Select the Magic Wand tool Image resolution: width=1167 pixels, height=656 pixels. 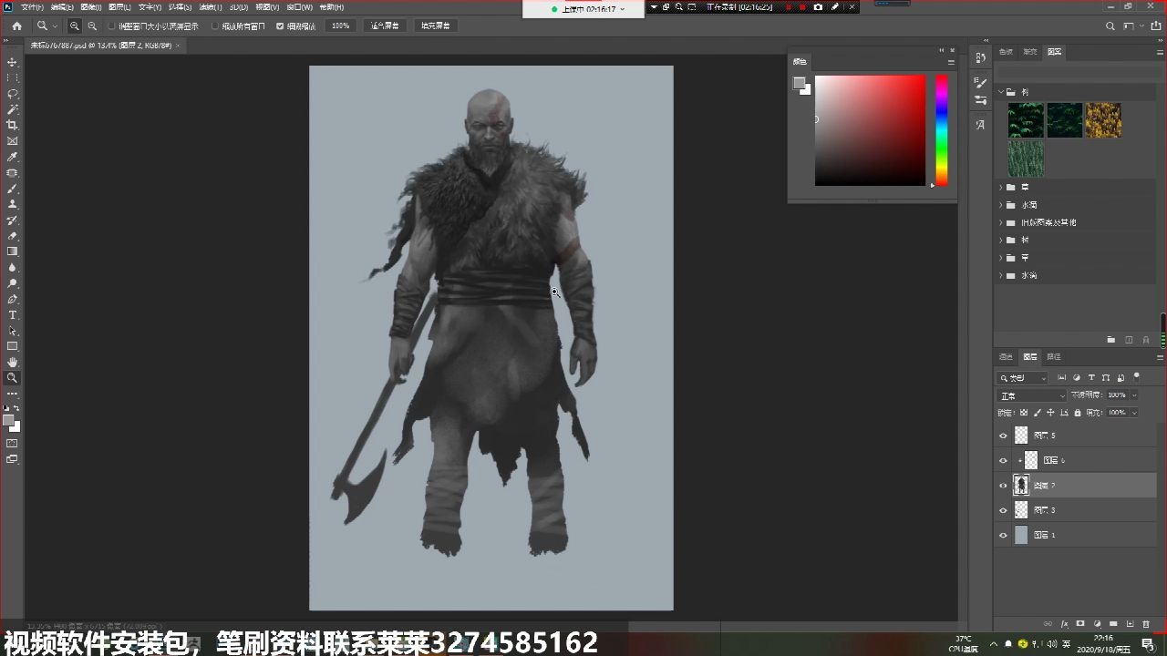[x=12, y=109]
